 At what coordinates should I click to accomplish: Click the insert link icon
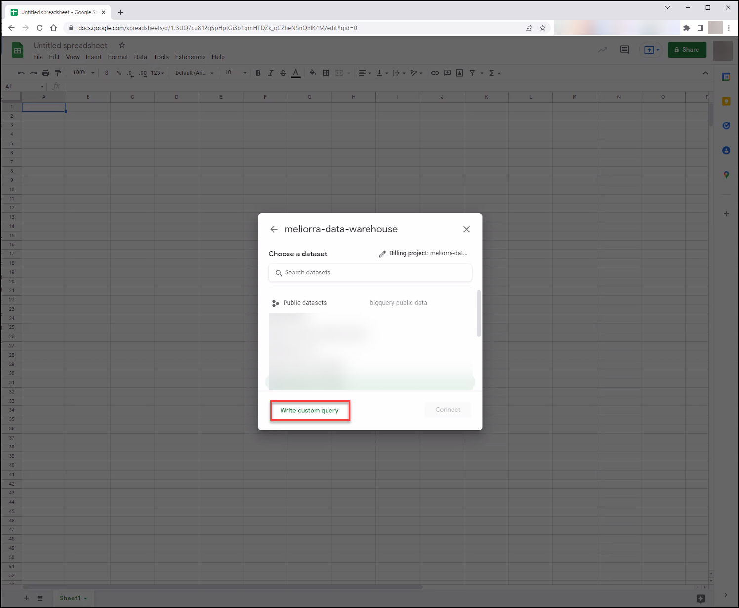tap(435, 73)
